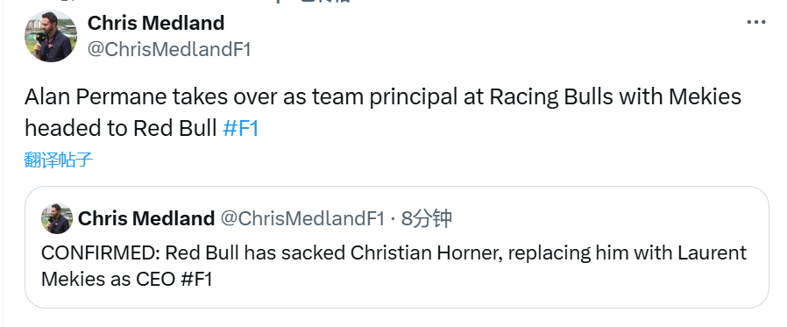Image resolution: width=787 pixels, height=327 pixels.
Task: Click Chris Medland name inside quoted post
Action: [x=146, y=218]
